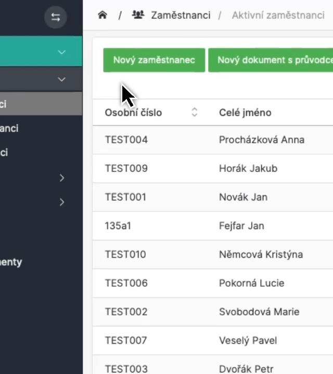Open the Novák Jan record TEST001
Screen dimensions: 333x374
click(x=126, y=197)
